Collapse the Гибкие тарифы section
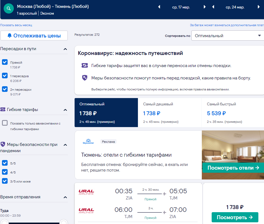This screenshot has width=264, height=224. point(65,110)
